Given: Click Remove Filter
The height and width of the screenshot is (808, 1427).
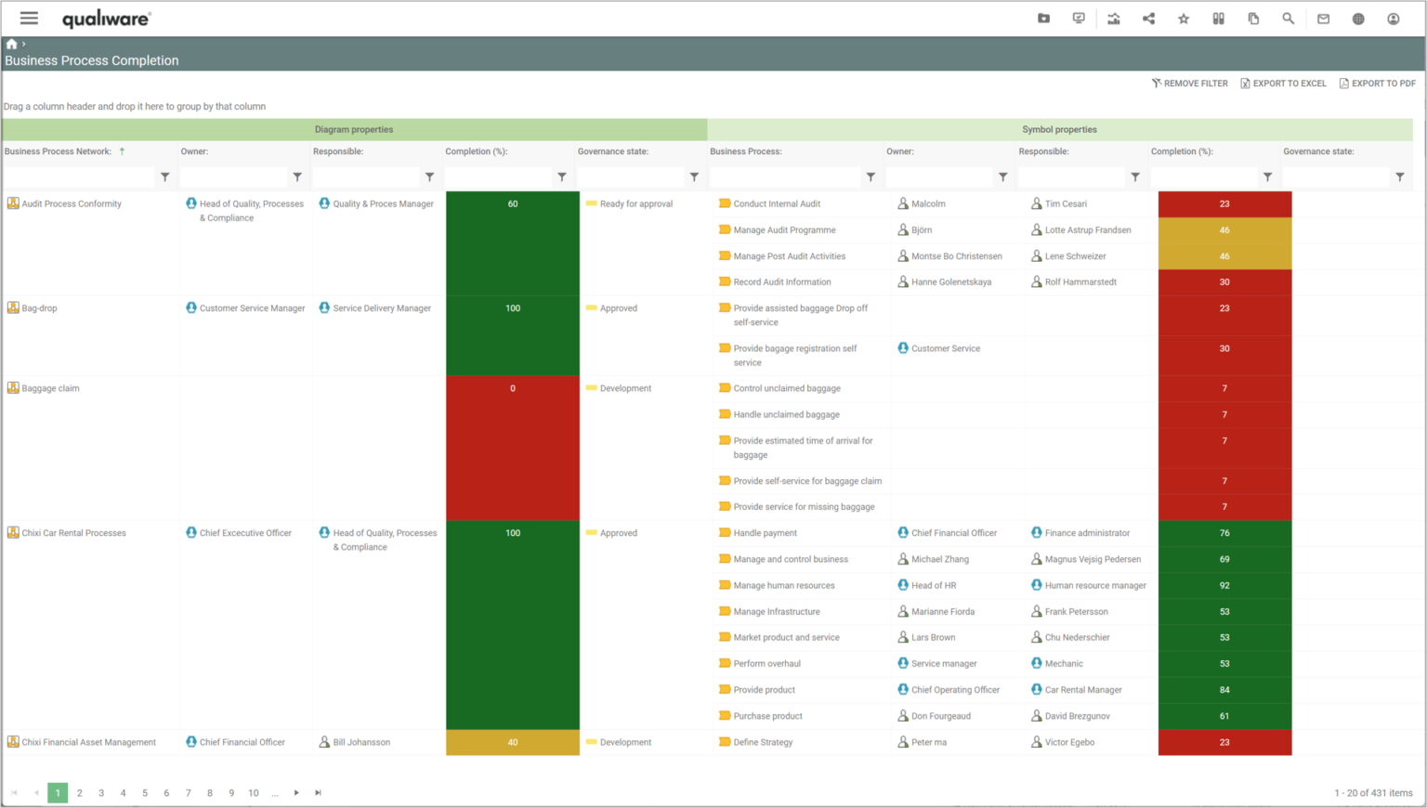Looking at the screenshot, I should point(1189,83).
